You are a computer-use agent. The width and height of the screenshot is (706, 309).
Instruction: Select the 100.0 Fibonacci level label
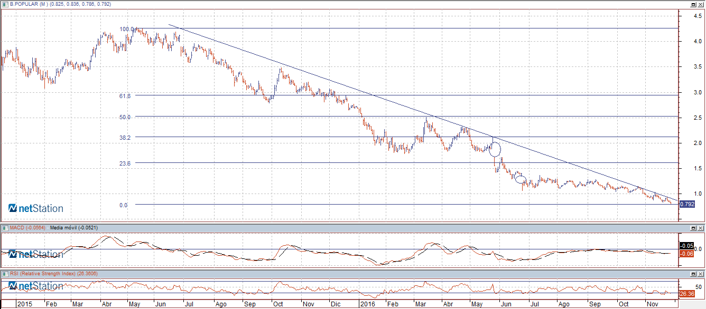[127, 29]
